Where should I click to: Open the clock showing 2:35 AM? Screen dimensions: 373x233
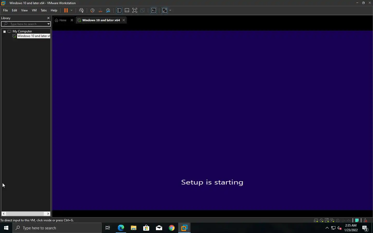coord(351,228)
